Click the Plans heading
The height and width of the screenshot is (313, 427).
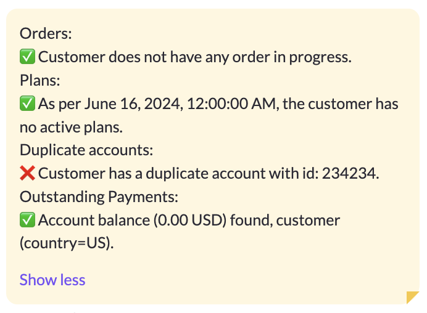[x=39, y=80]
